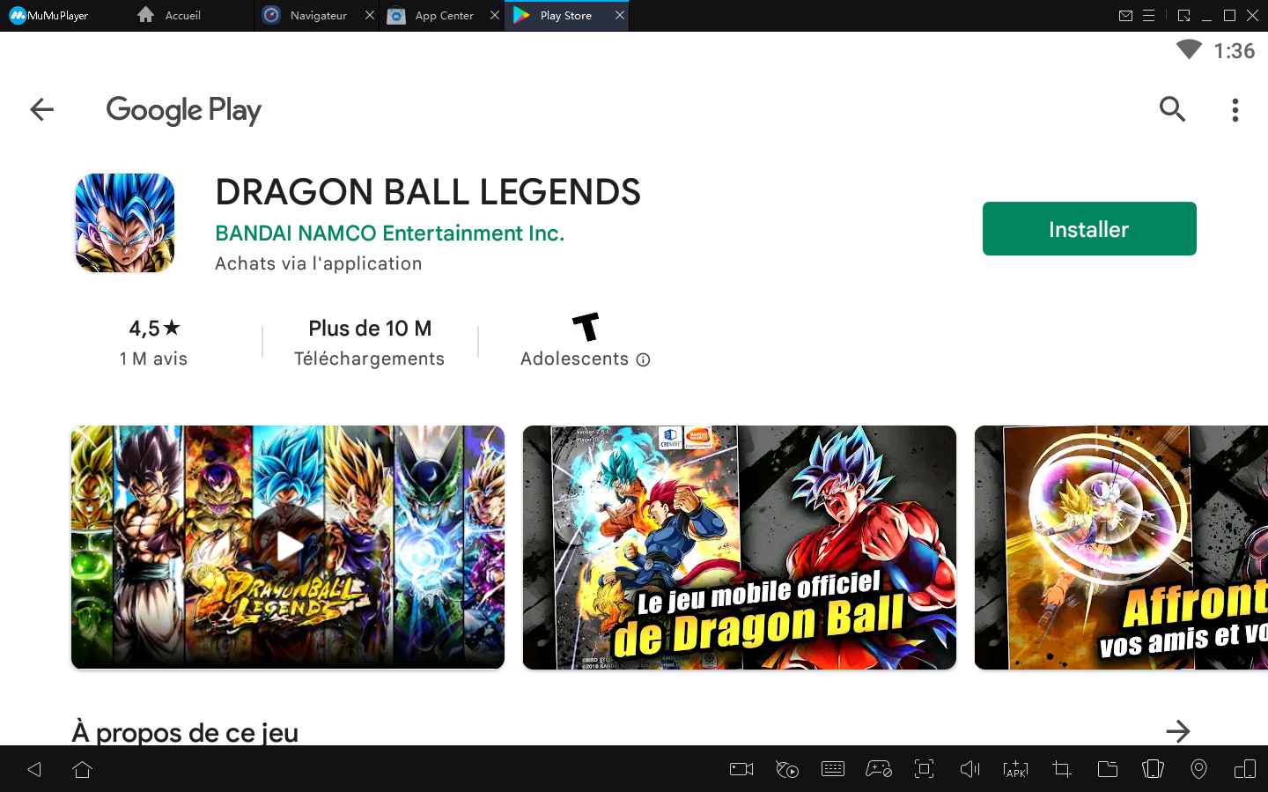1268x792 pixels.
Task: Open the operation recorder tool
Action: point(787,768)
